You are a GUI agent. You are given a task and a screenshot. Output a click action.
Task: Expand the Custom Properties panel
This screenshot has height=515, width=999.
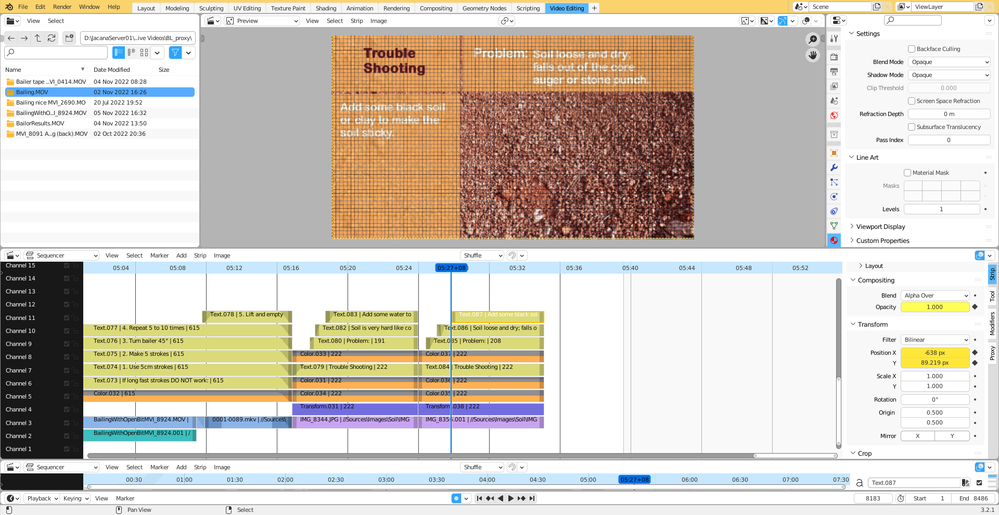click(x=882, y=241)
